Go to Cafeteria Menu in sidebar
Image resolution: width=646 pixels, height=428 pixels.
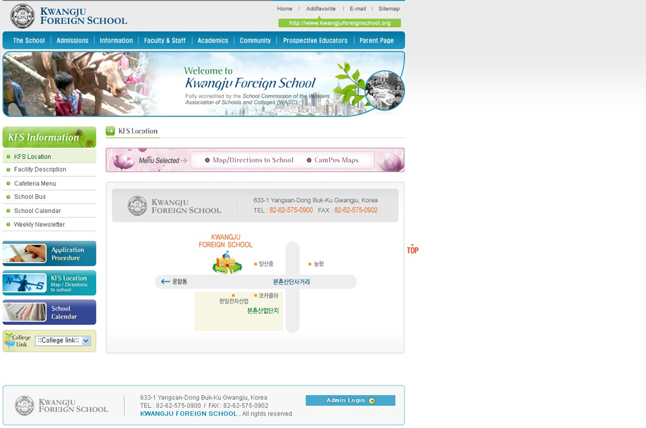click(35, 183)
